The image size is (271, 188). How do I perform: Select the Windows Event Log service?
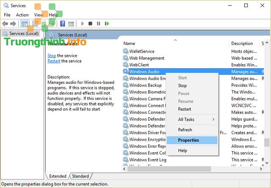click(x=193, y=160)
